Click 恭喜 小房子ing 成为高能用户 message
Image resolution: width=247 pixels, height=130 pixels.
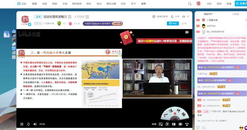tap(222, 80)
